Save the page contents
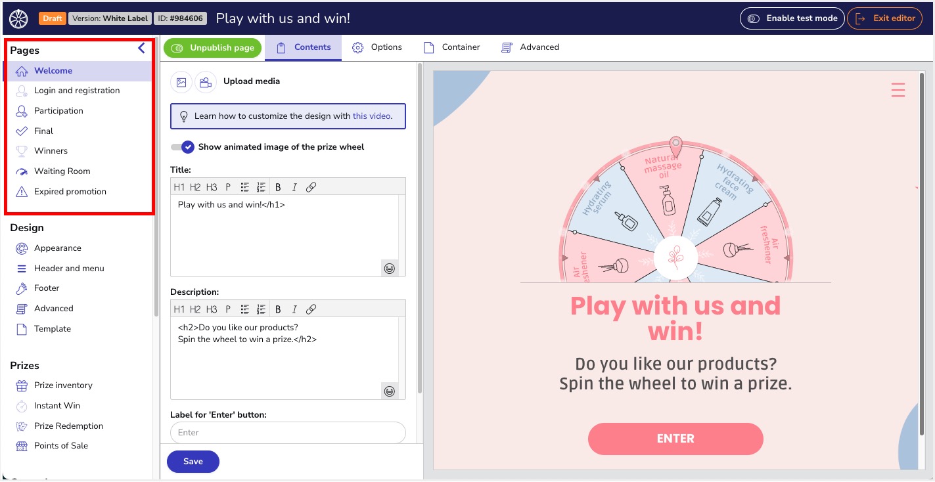Screen dimensions: 935x482 [193, 462]
